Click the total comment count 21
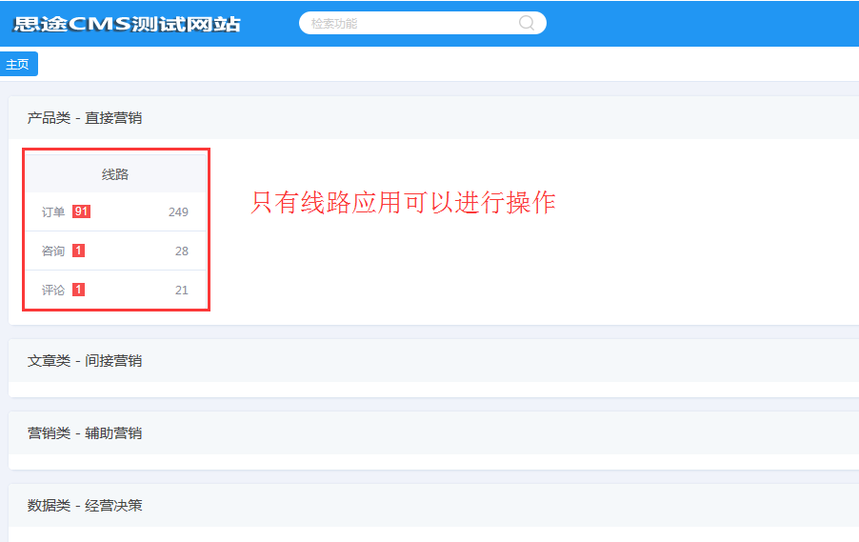This screenshot has width=859, height=542. point(181,290)
